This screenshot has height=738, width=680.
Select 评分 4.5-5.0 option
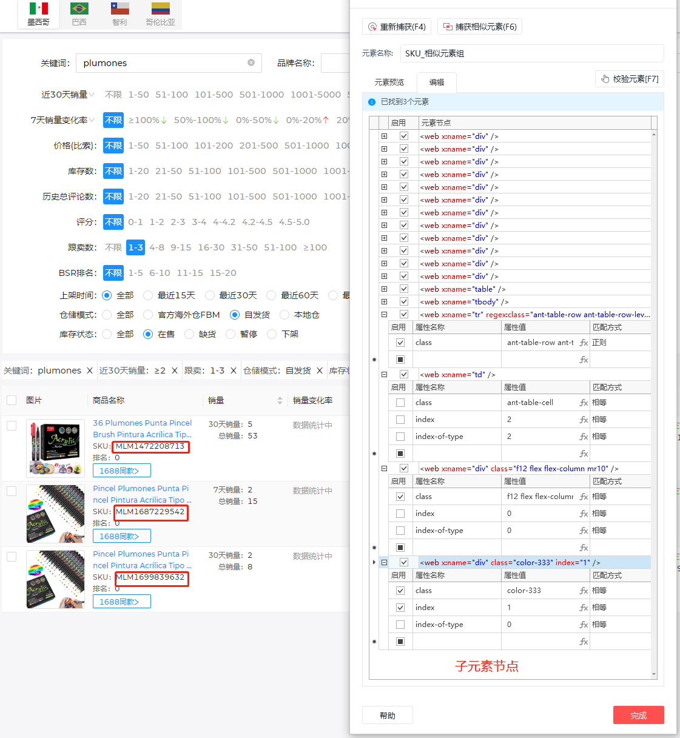point(294,222)
